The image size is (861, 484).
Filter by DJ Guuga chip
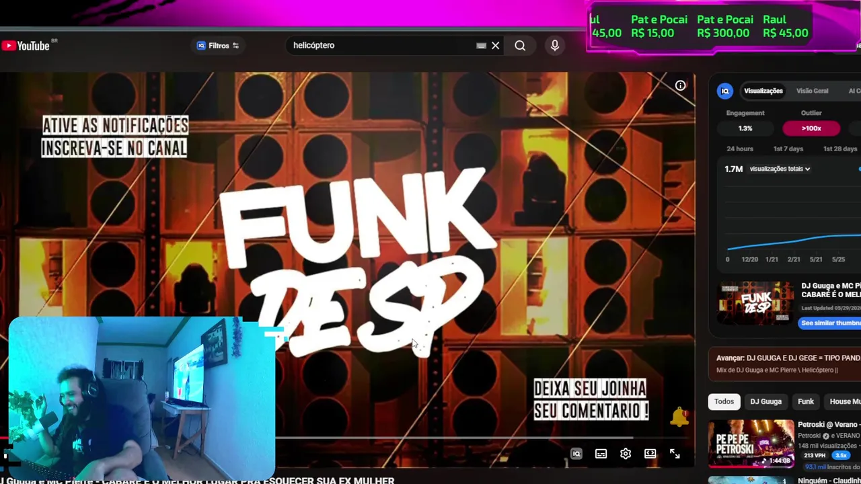click(x=765, y=401)
